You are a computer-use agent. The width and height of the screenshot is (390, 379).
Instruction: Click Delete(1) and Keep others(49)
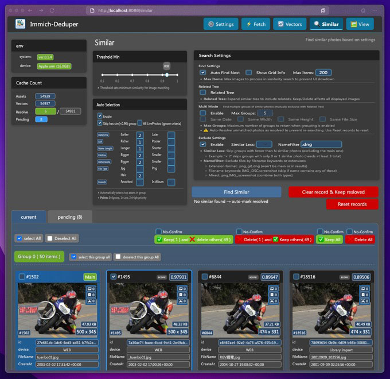click(275, 239)
